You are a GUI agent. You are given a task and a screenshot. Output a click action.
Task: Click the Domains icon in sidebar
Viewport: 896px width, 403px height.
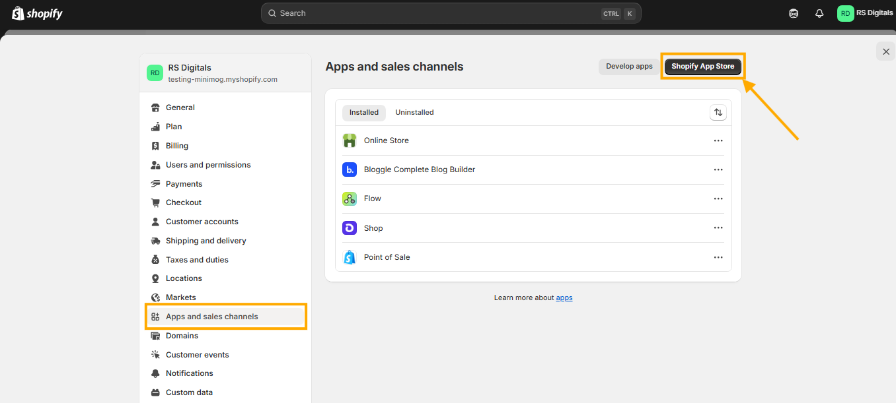tap(155, 336)
